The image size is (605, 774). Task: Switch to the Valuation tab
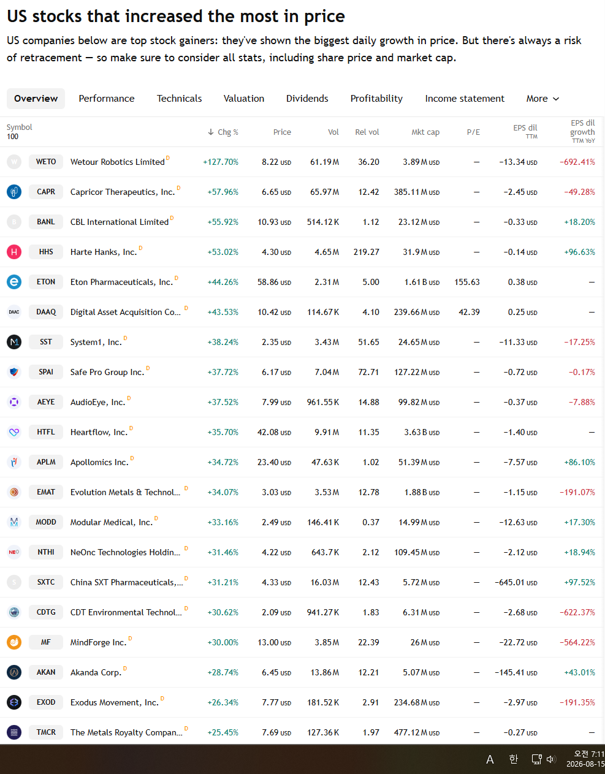click(x=244, y=99)
